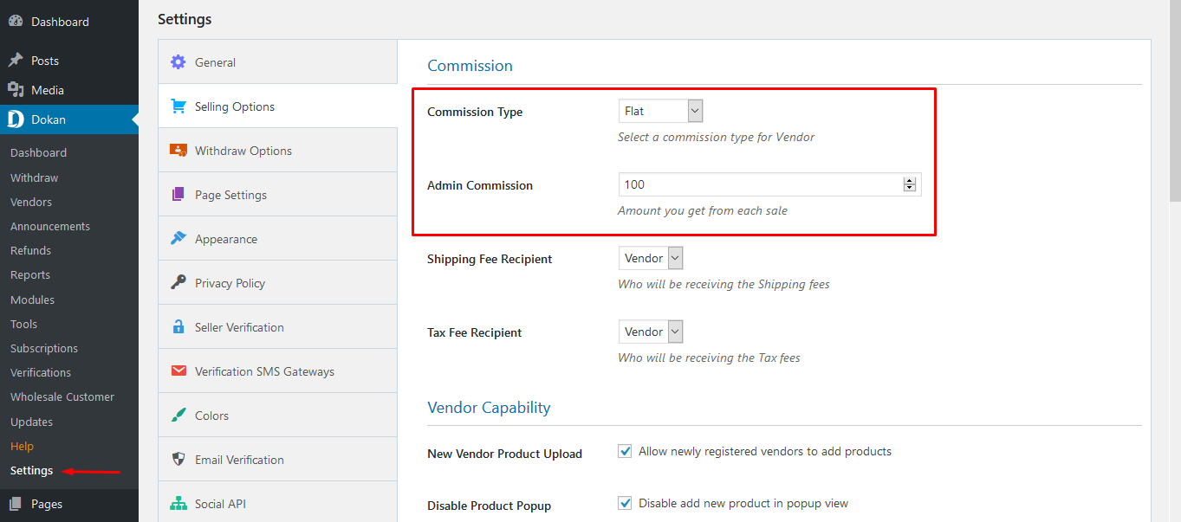Switch to the Page Settings tab
This screenshot has height=522, width=1181.
pos(230,195)
